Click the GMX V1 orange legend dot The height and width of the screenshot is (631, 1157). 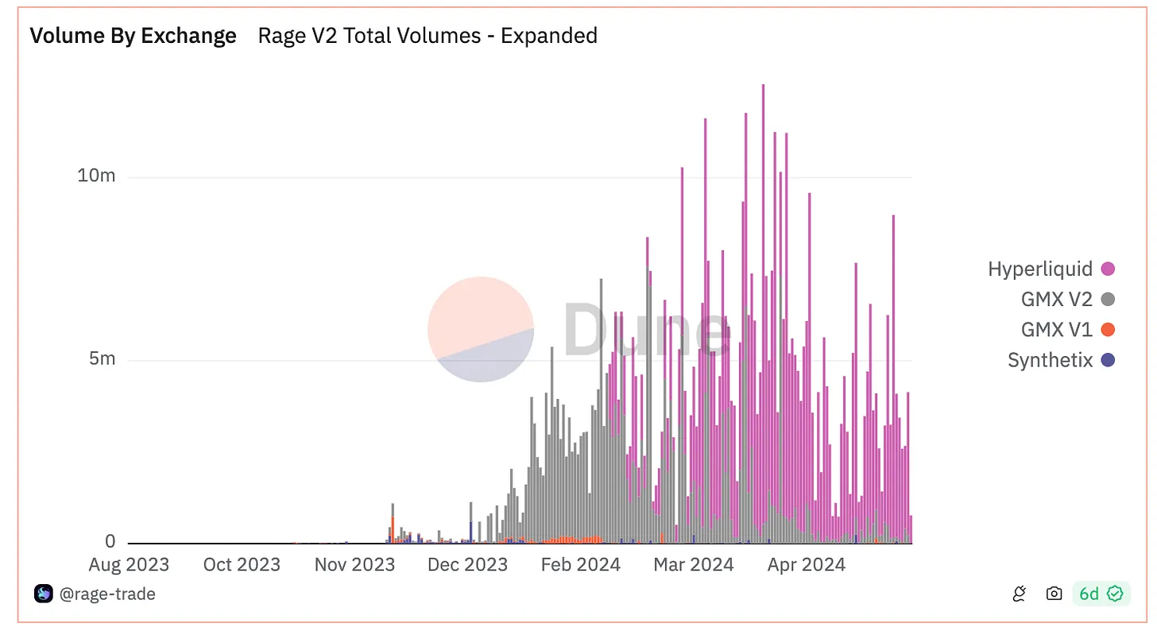coord(1108,330)
